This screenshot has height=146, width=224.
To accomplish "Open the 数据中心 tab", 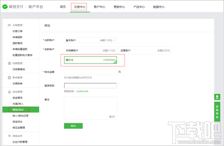I will (159, 7).
